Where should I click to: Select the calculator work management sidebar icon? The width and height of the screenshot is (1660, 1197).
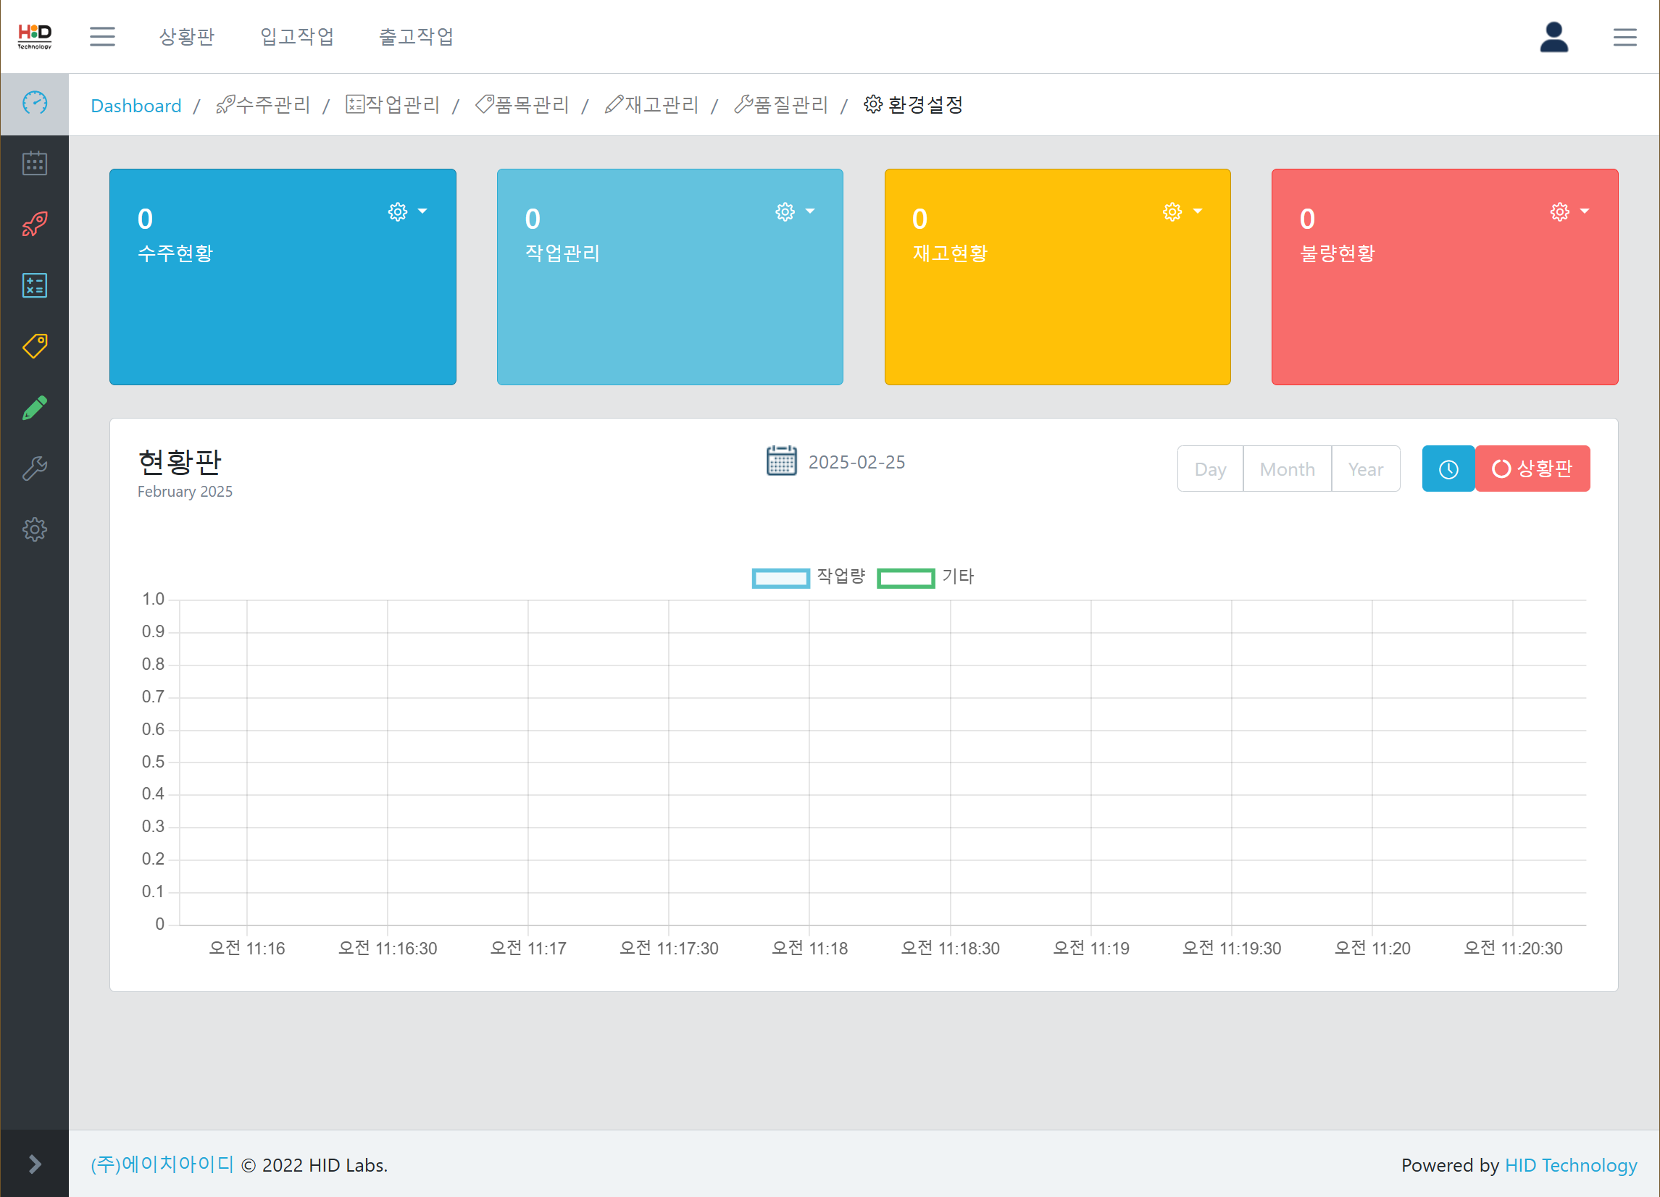click(34, 285)
